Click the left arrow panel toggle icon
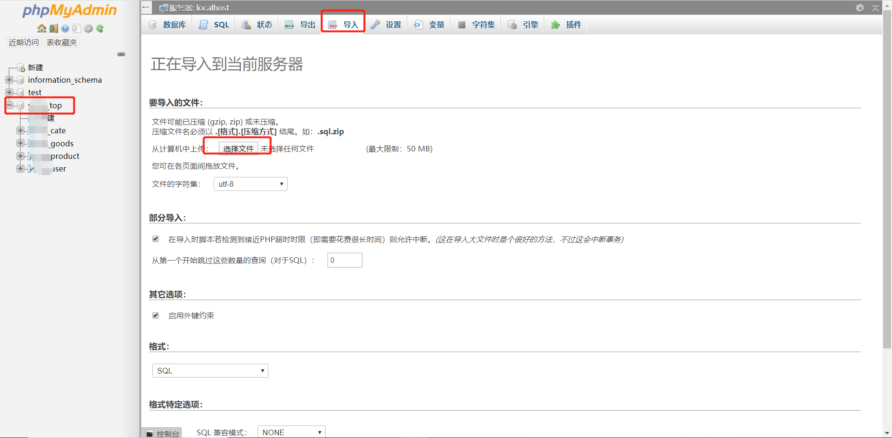Viewport: 892px width, 438px height. pyautogui.click(x=146, y=7)
